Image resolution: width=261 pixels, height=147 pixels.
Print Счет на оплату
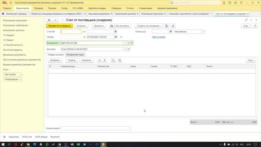[x=120, y=26]
